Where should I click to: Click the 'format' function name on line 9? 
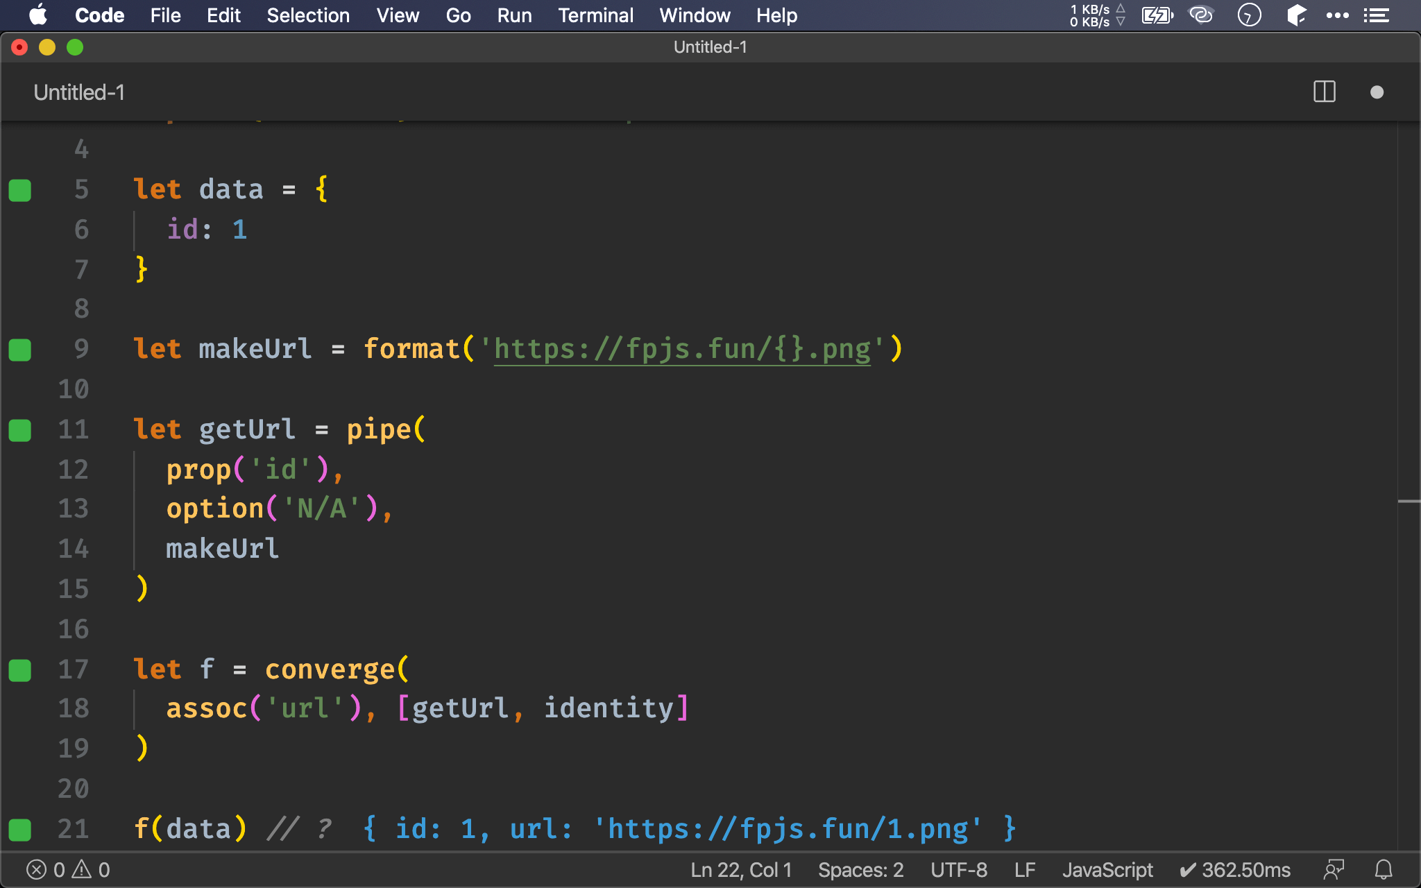[x=412, y=349]
